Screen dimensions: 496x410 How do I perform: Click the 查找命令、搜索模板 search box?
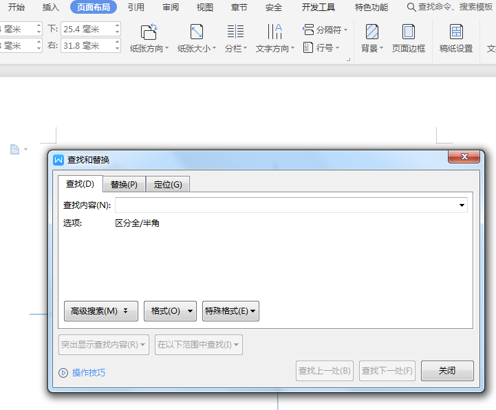pos(455,7)
